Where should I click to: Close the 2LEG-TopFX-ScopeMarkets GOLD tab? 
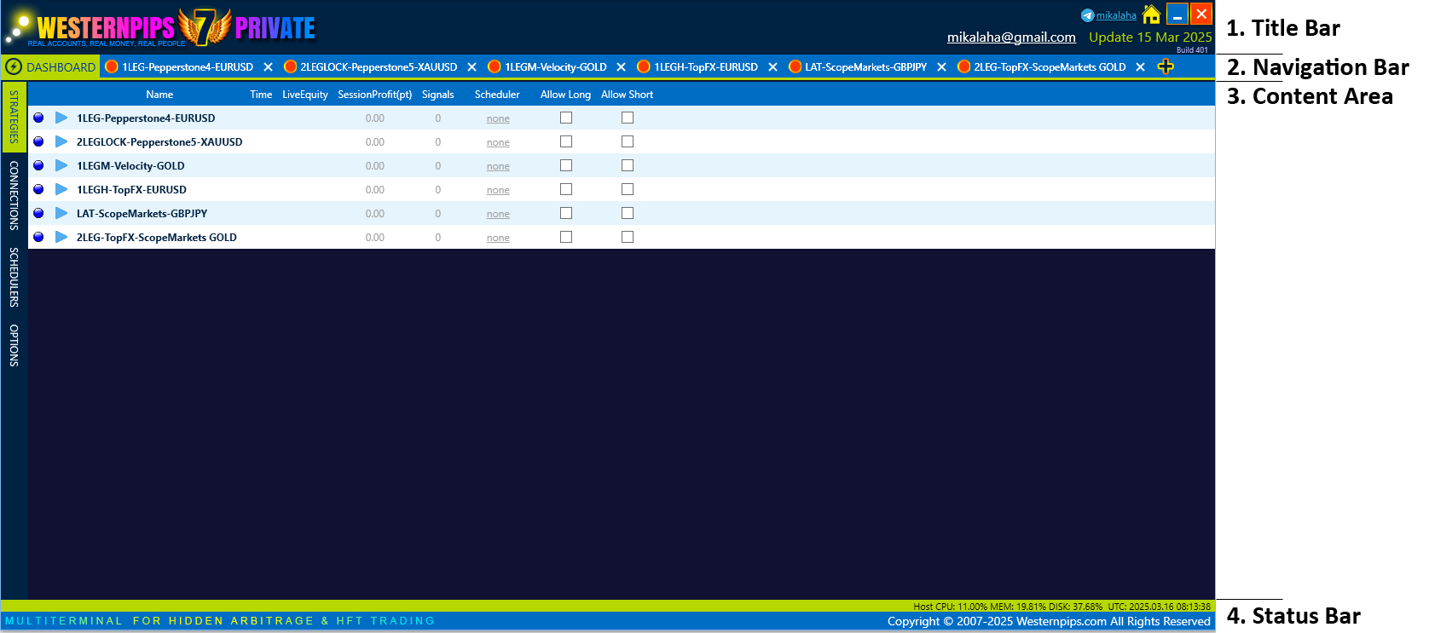point(1140,66)
